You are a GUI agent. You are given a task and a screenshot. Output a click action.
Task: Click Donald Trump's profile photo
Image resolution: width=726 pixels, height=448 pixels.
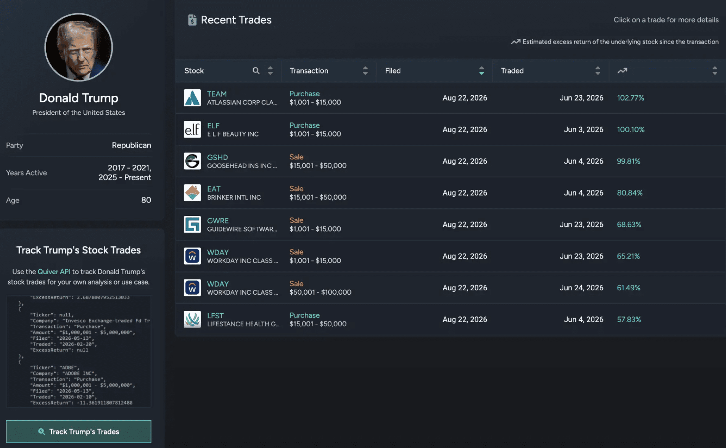pos(79,47)
